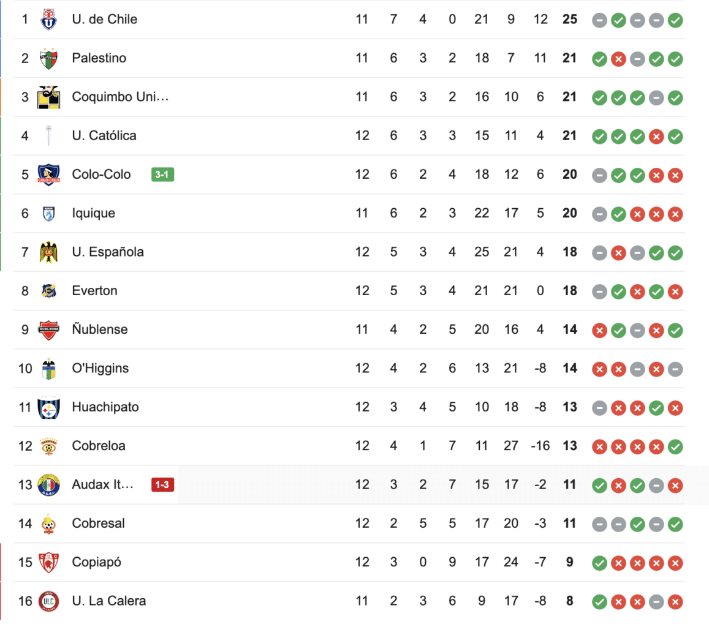Click O'Higgins' most recent draw icon
Screen dimensions: 709x627
675,369
